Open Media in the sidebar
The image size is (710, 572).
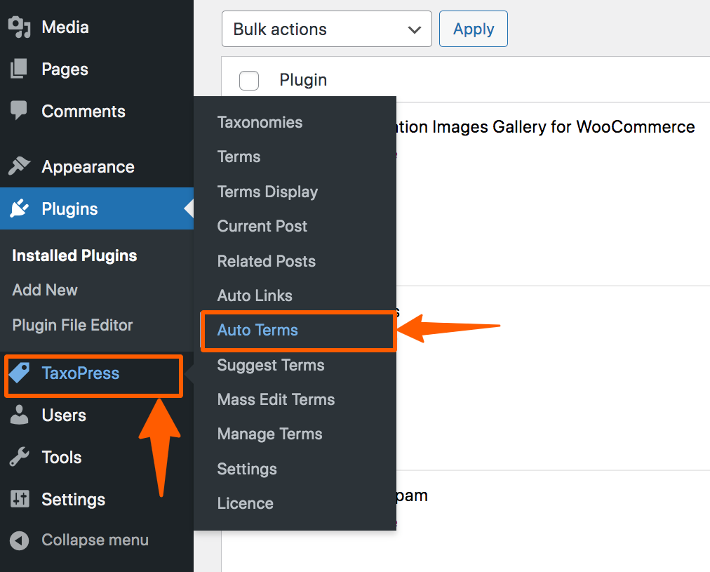point(65,27)
